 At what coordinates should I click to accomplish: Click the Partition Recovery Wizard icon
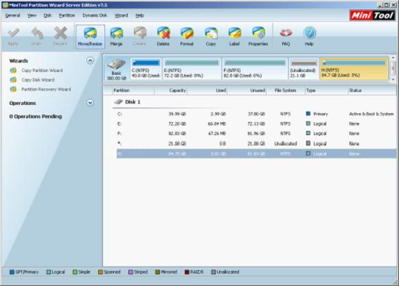pyautogui.click(x=13, y=89)
